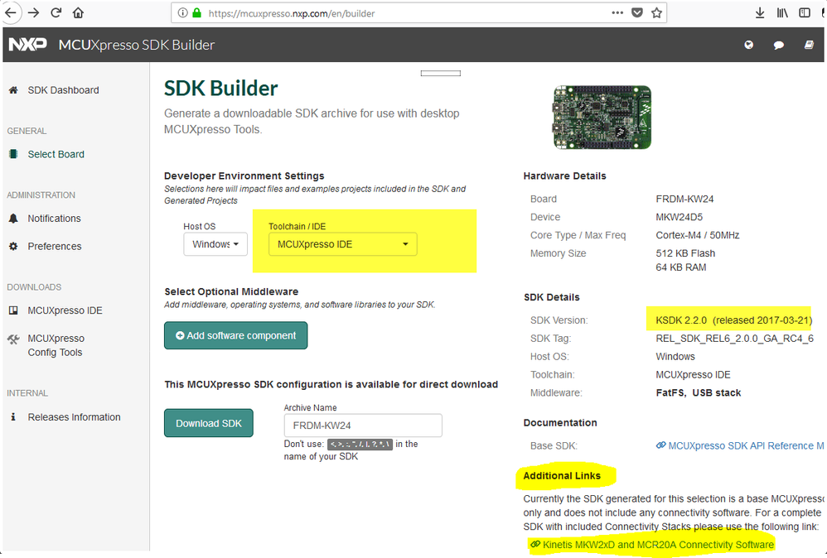The height and width of the screenshot is (558, 827).
Task: Open Preferences in sidebar
Action: tap(55, 246)
